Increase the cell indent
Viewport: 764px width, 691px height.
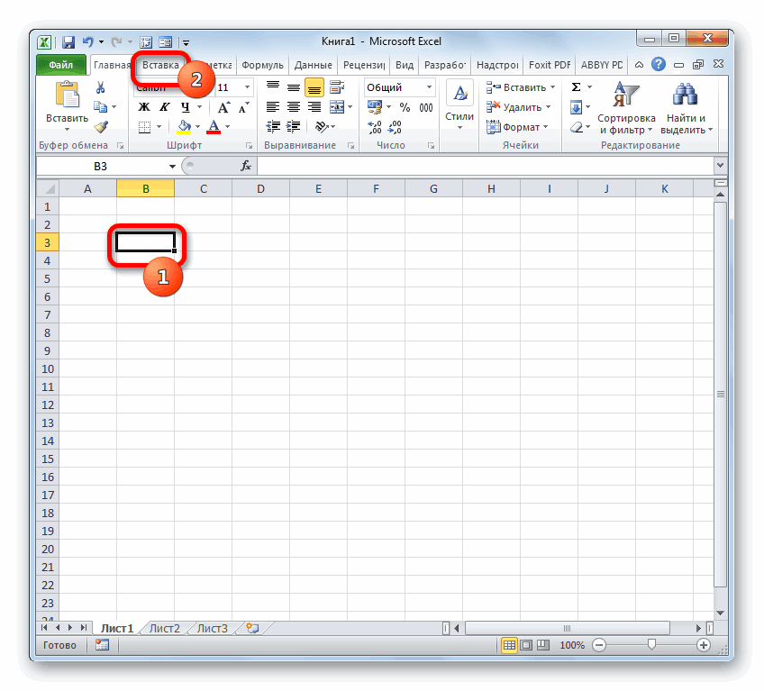click(x=293, y=127)
